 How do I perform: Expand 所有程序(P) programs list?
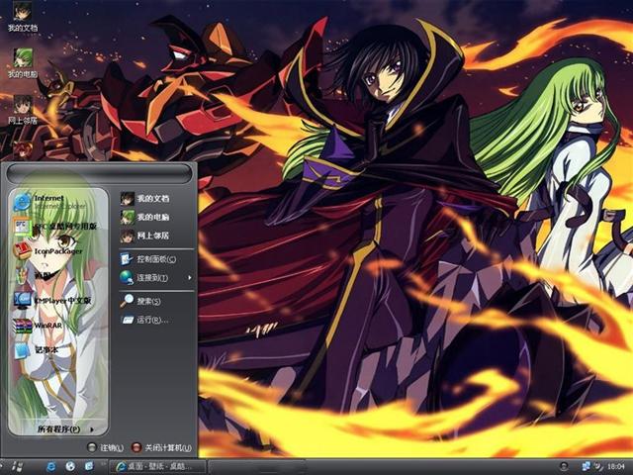(64, 428)
